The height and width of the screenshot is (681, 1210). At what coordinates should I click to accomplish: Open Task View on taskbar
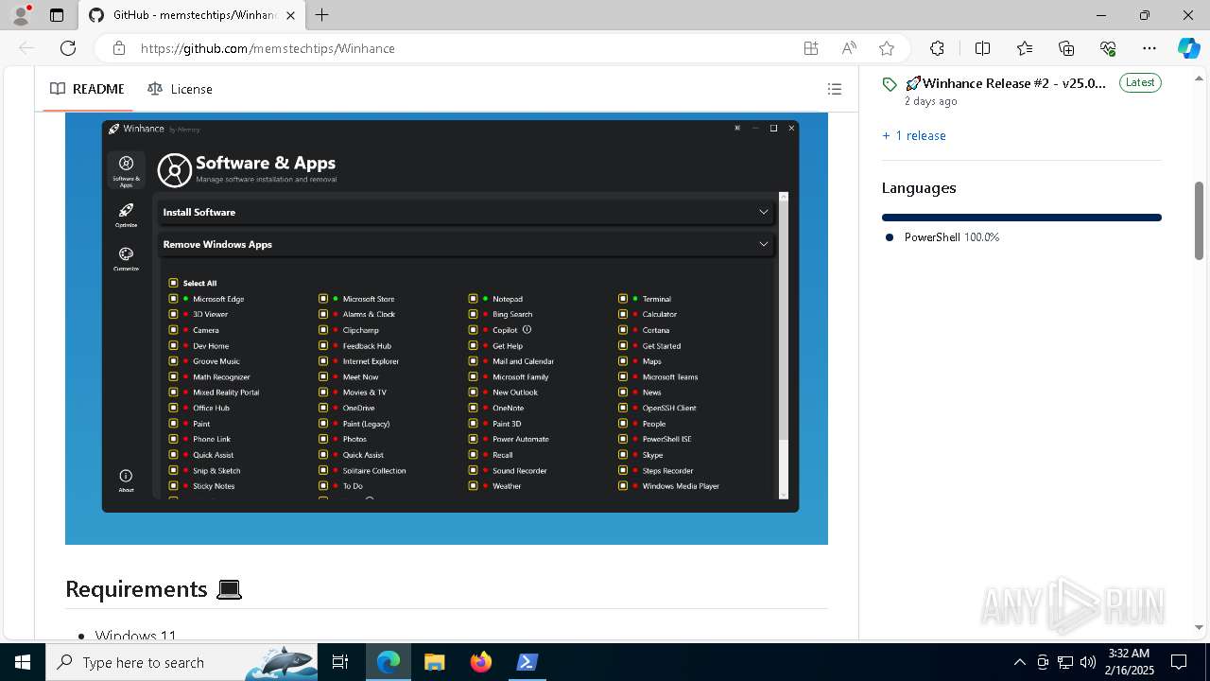click(x=340, y=662)
